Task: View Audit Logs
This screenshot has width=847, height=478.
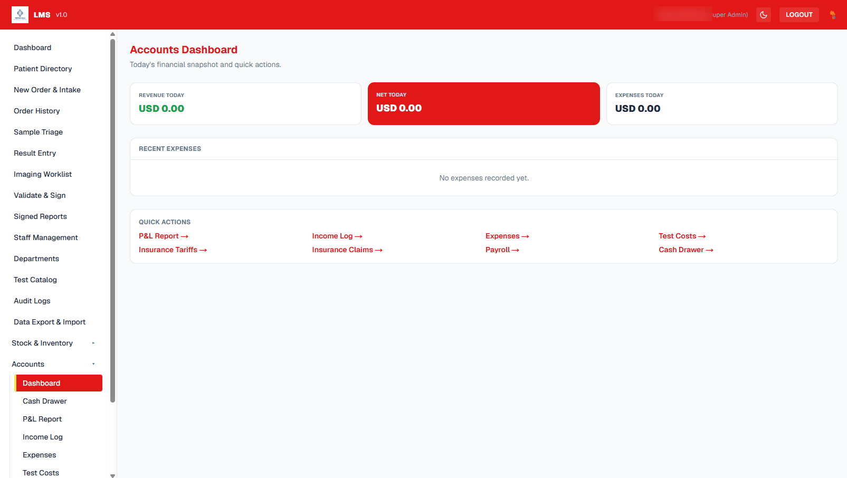Action: point(32,301)
